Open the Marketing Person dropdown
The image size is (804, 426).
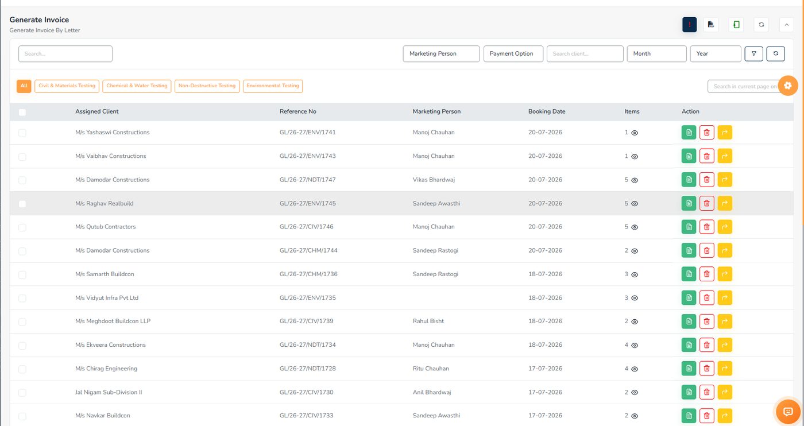(x=441, y=53)
